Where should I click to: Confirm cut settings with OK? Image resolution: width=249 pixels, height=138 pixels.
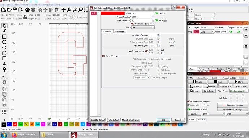tap(163, 120)
